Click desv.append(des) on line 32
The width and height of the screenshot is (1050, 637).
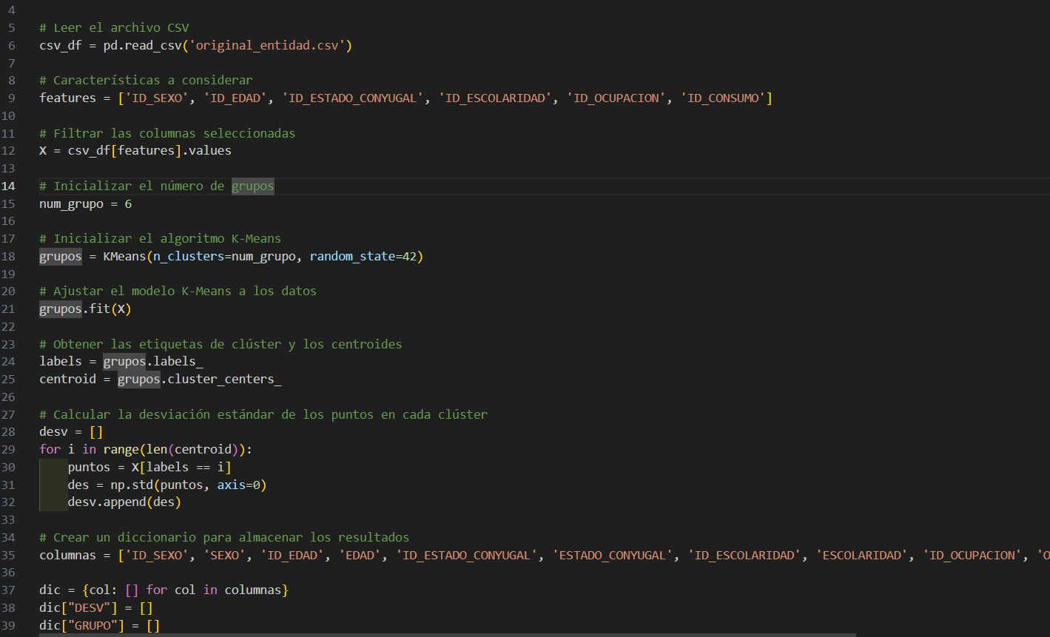coord(124,502)
